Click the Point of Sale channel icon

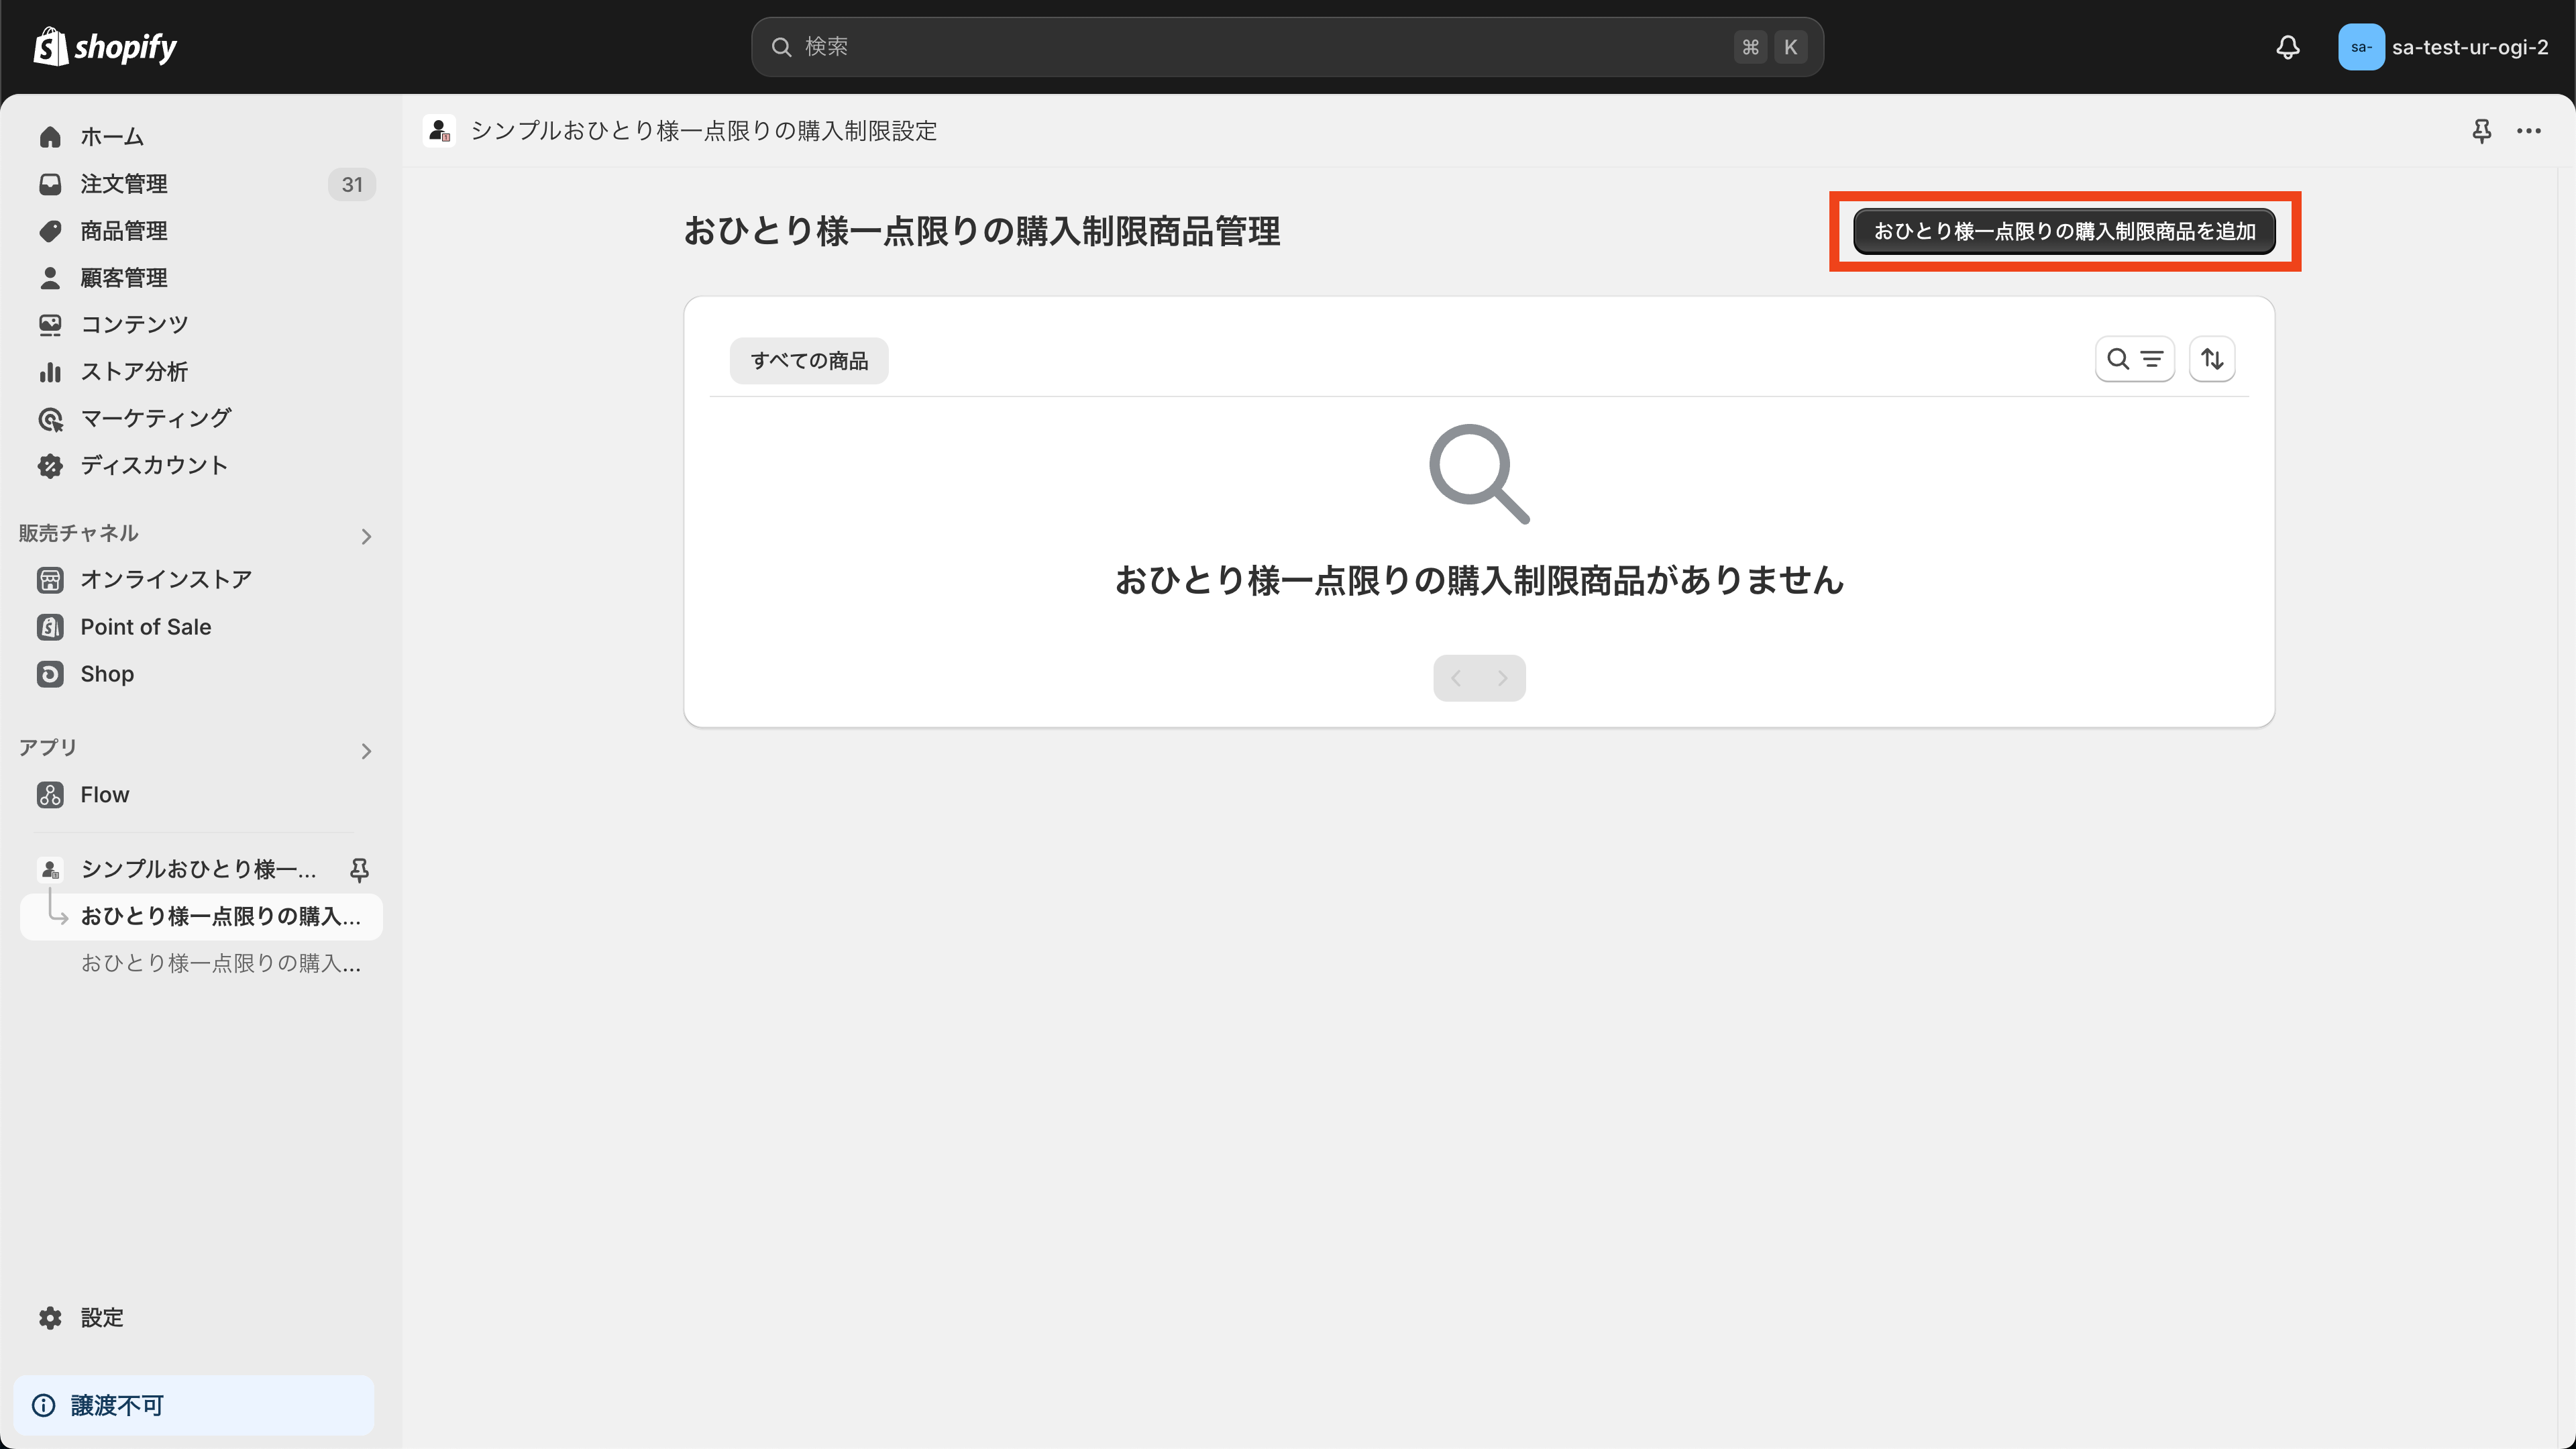(50, 627)
